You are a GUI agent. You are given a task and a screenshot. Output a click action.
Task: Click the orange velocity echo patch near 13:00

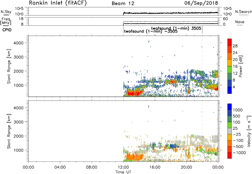coord(135,157)
